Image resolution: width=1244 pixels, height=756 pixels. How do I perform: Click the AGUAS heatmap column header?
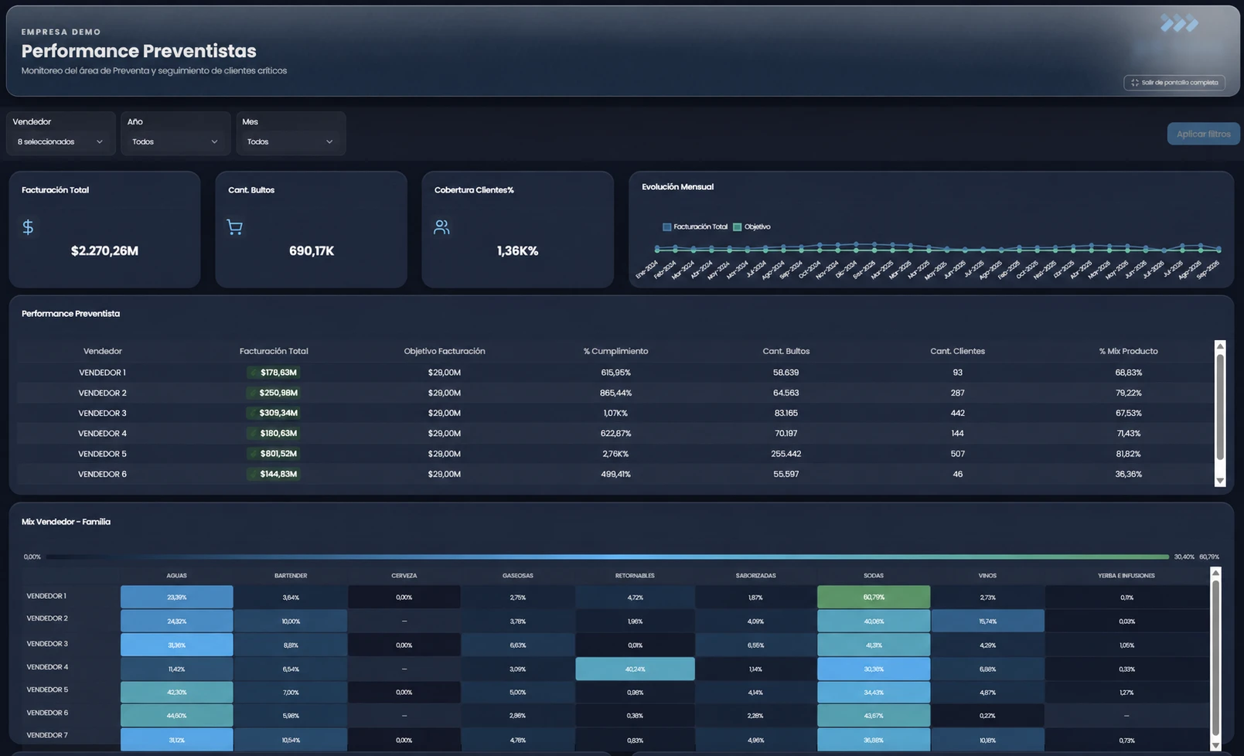tap(176, 576)
